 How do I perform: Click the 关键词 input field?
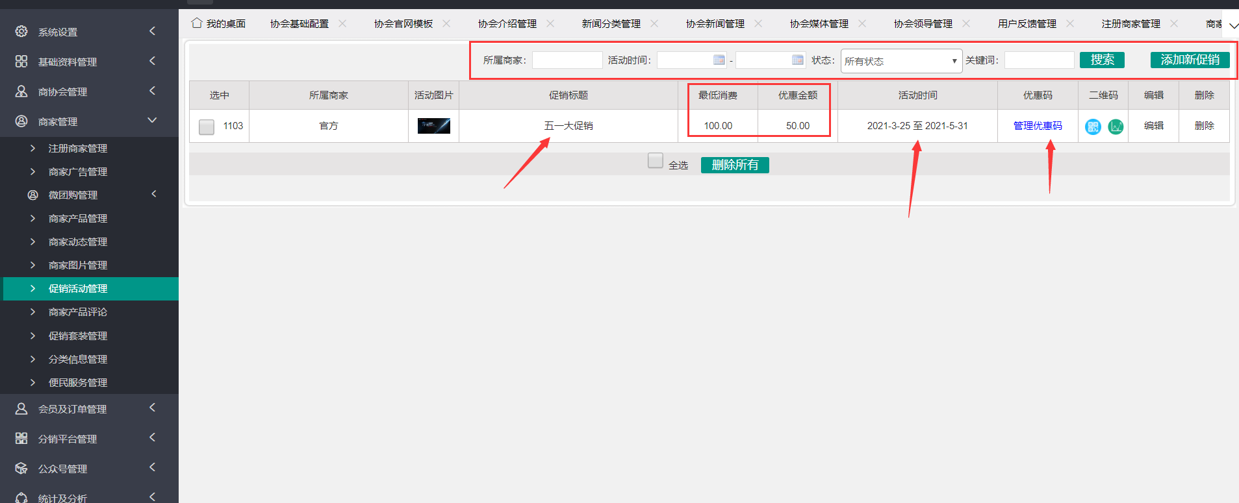click(1039, 60)
